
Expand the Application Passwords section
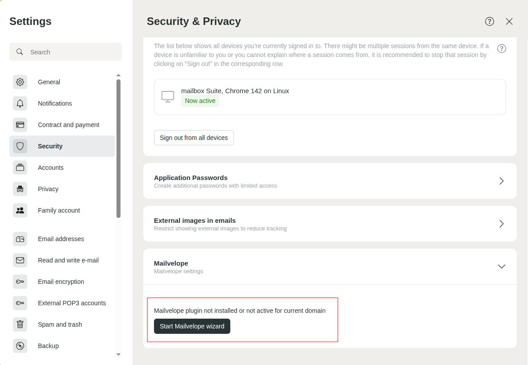(x=501, y=181)
